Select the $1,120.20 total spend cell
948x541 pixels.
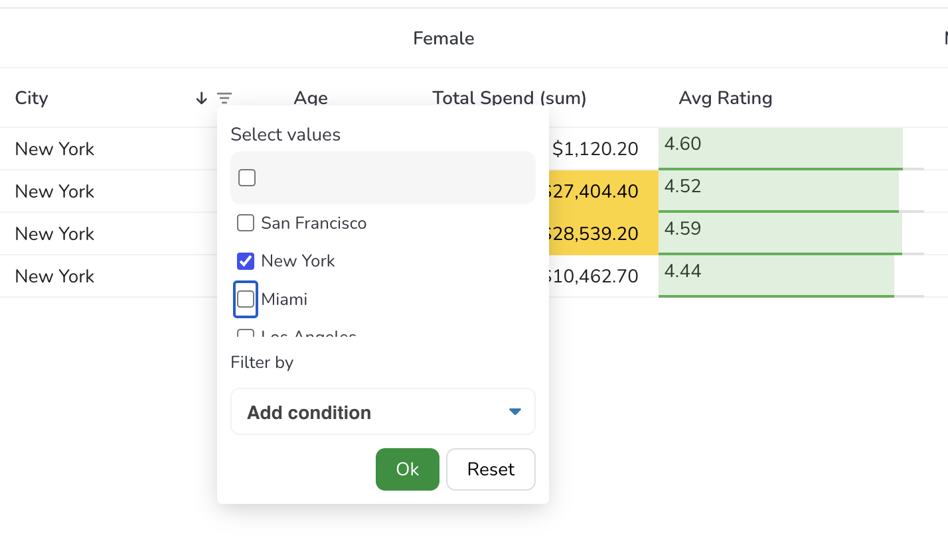click(x=595, y=149)
